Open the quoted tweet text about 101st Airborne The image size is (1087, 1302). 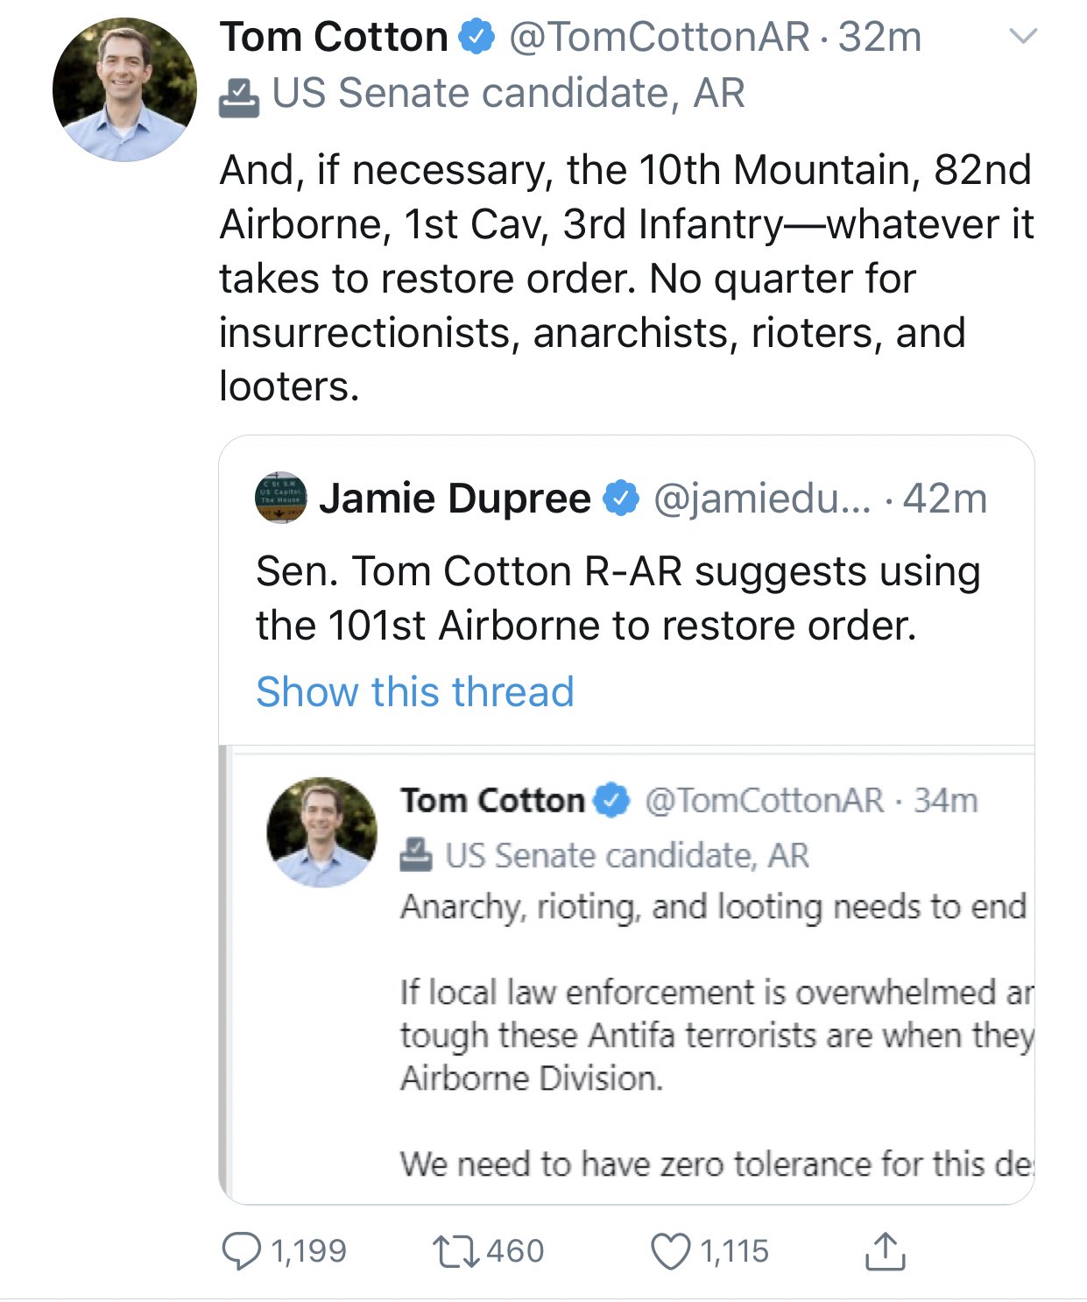[x=618, y=598]
